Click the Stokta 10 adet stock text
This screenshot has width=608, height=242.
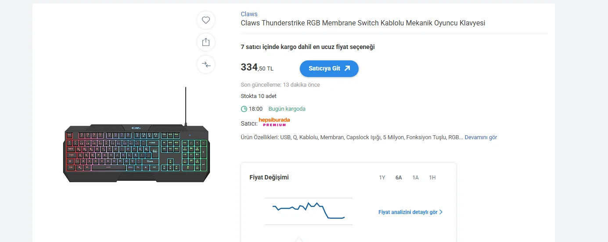[259, 96]
